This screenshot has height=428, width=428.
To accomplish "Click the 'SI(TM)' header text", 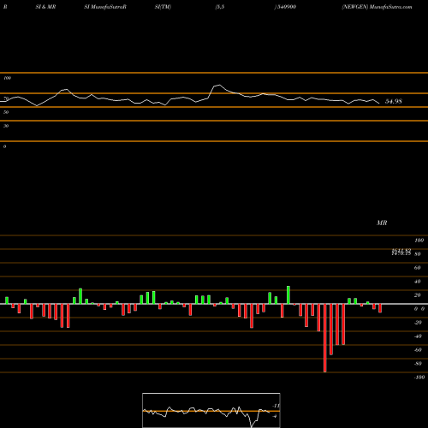I will [163, 7].
